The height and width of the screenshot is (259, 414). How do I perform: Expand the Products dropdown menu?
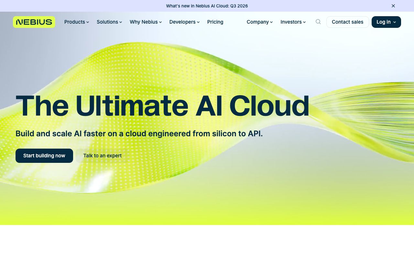coord(77,22)
